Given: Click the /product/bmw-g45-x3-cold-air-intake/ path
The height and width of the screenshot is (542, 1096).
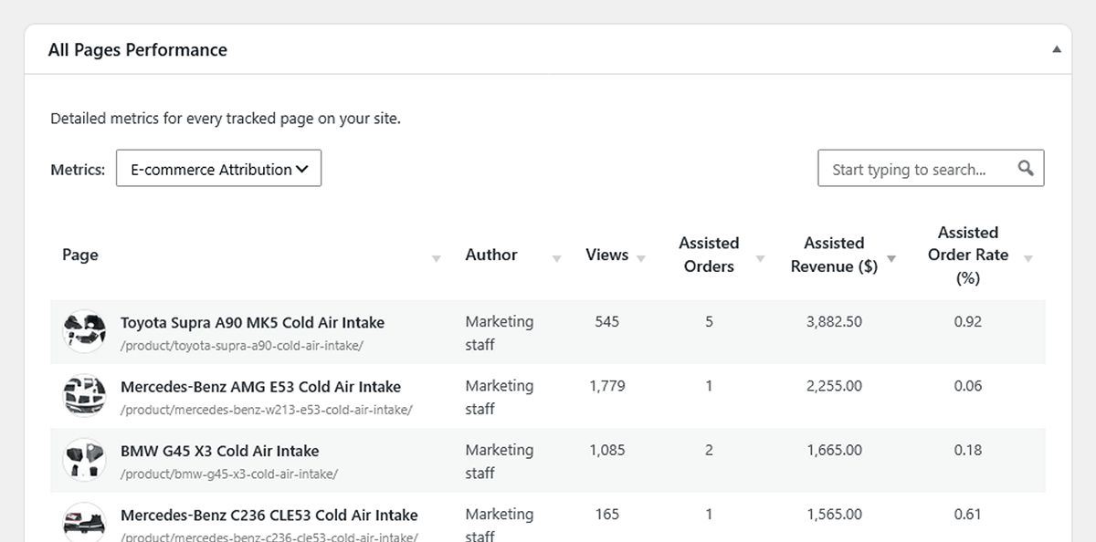Looking at the screenshot, I should tap(229, 474).
